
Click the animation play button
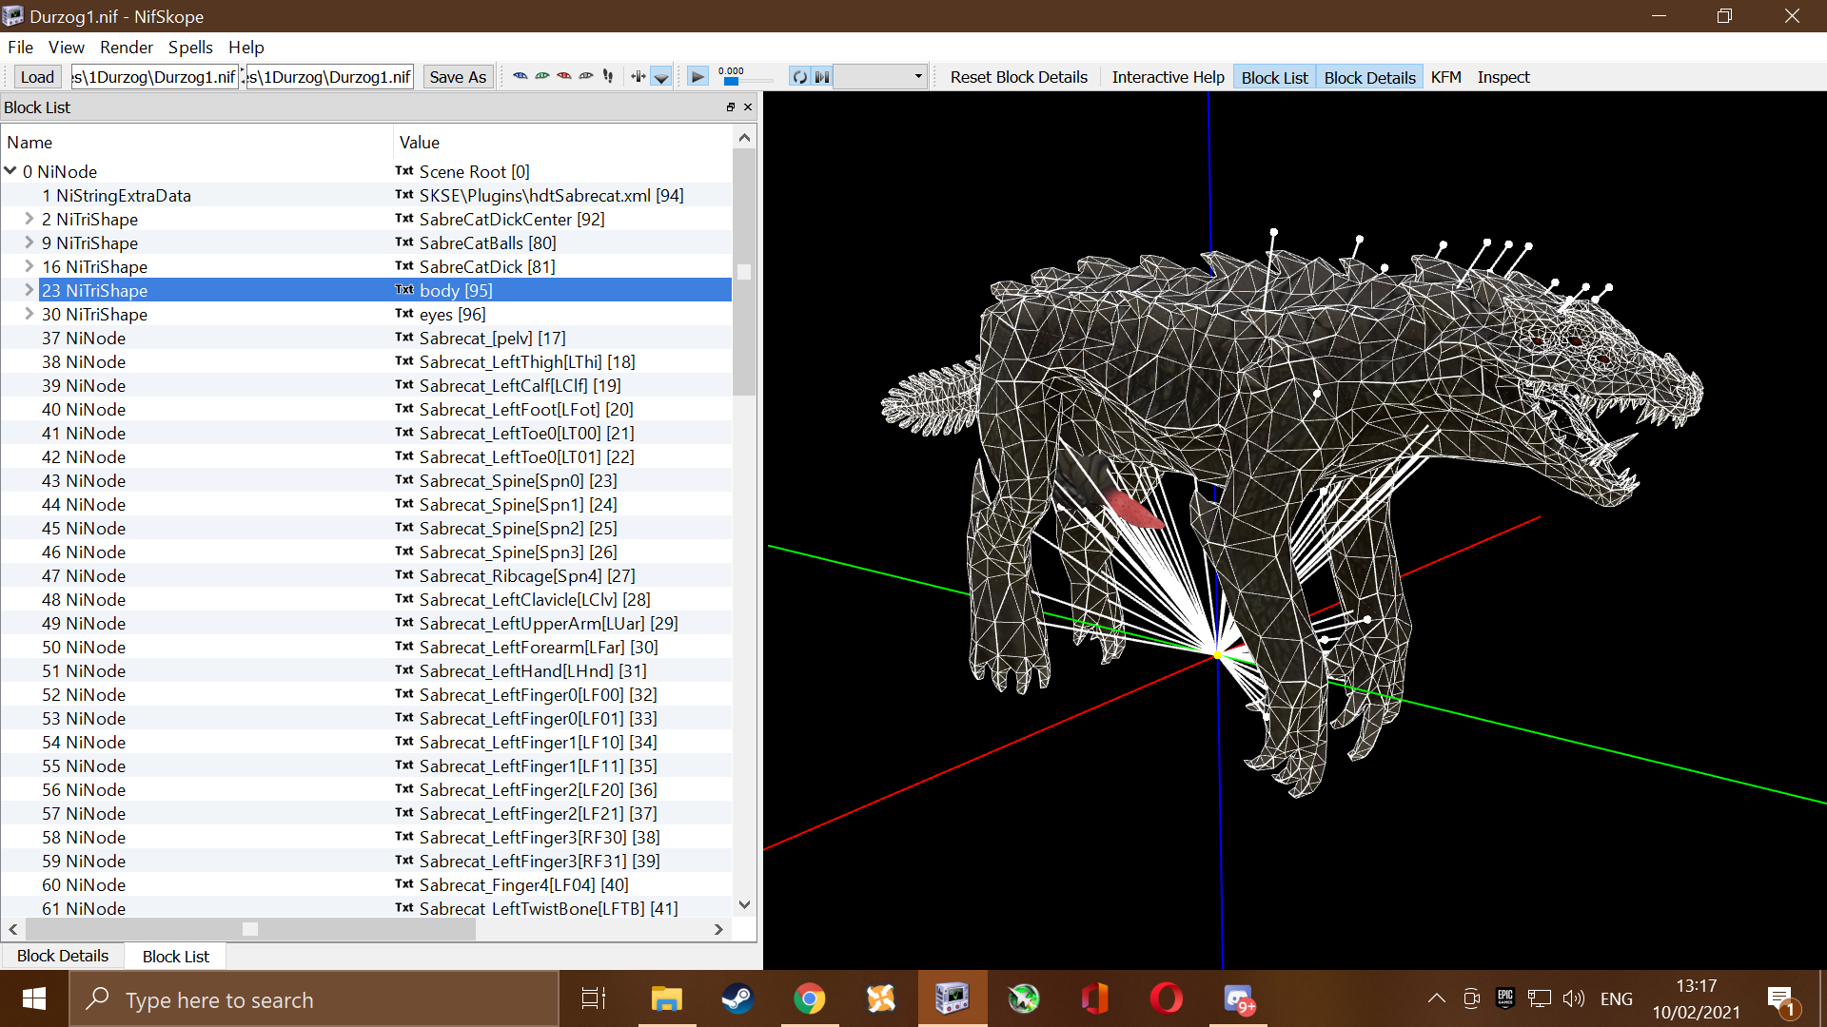click(x=697, y=77)
